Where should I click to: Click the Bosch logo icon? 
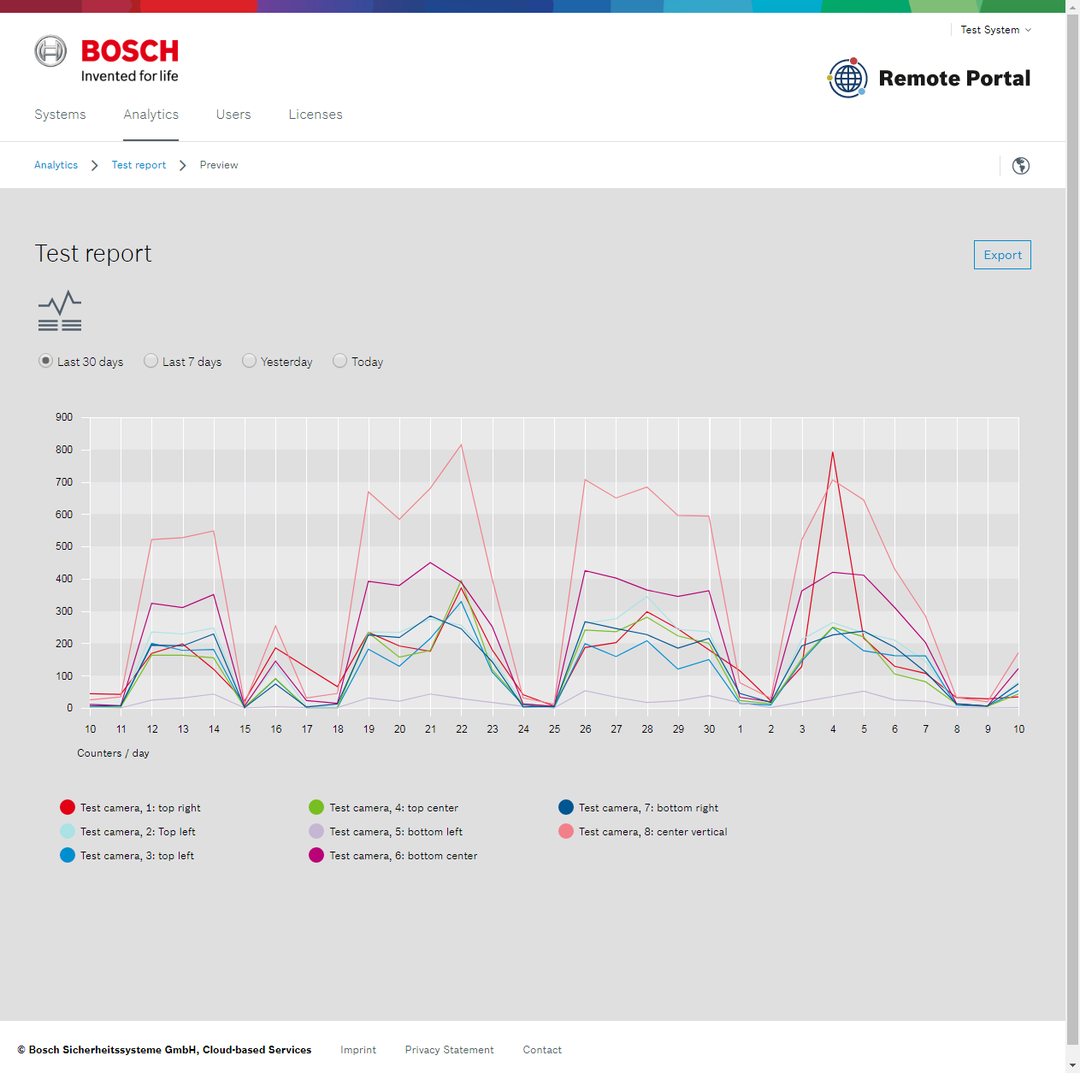(x=50, y=51)
